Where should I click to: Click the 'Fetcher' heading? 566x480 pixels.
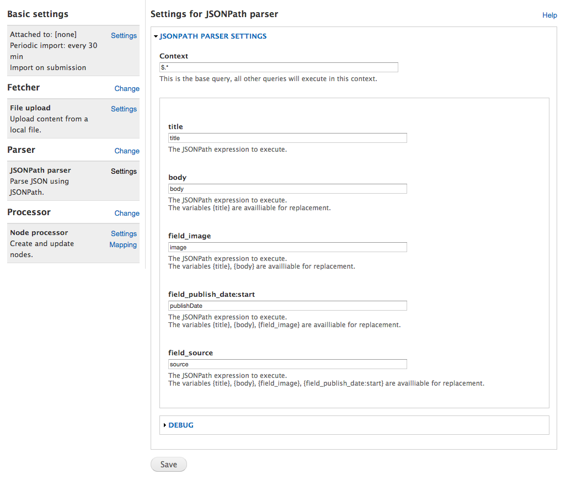tap(24, 87)
